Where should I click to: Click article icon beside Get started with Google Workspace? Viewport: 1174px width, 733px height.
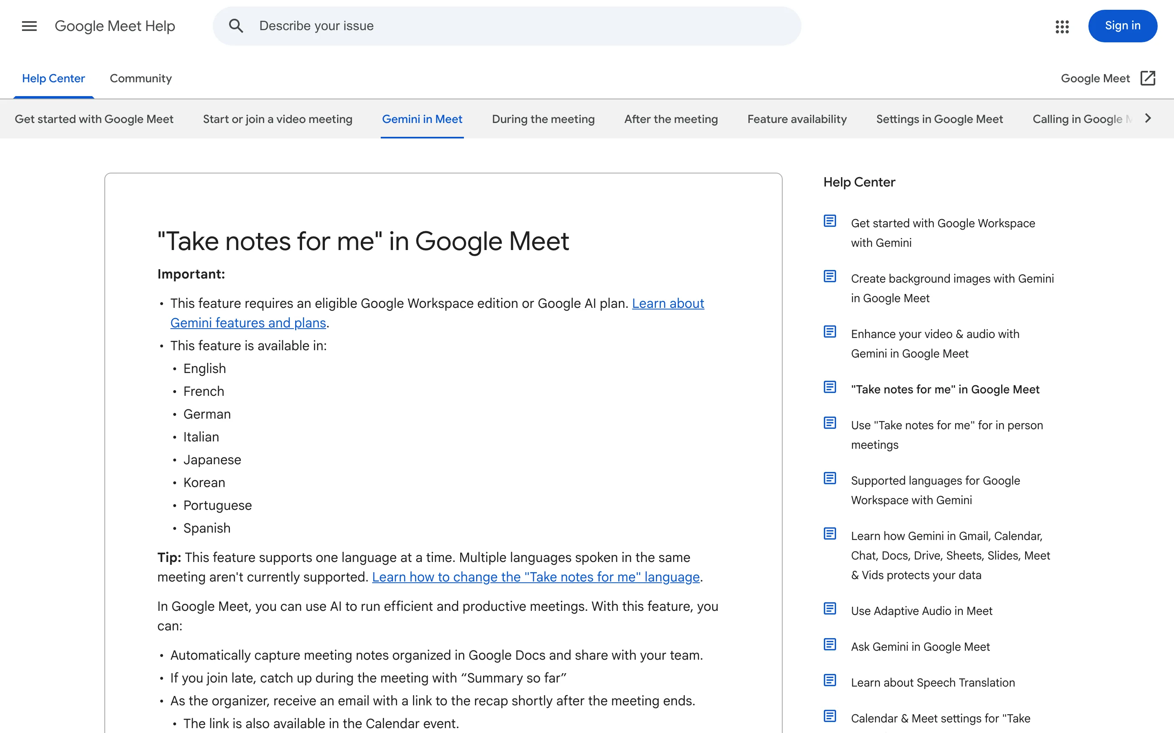point(830,221)
